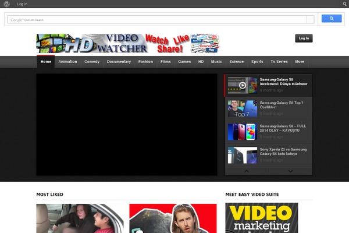349x233 pixels.
Task: Click the main black video player
Action: [127, 125]
